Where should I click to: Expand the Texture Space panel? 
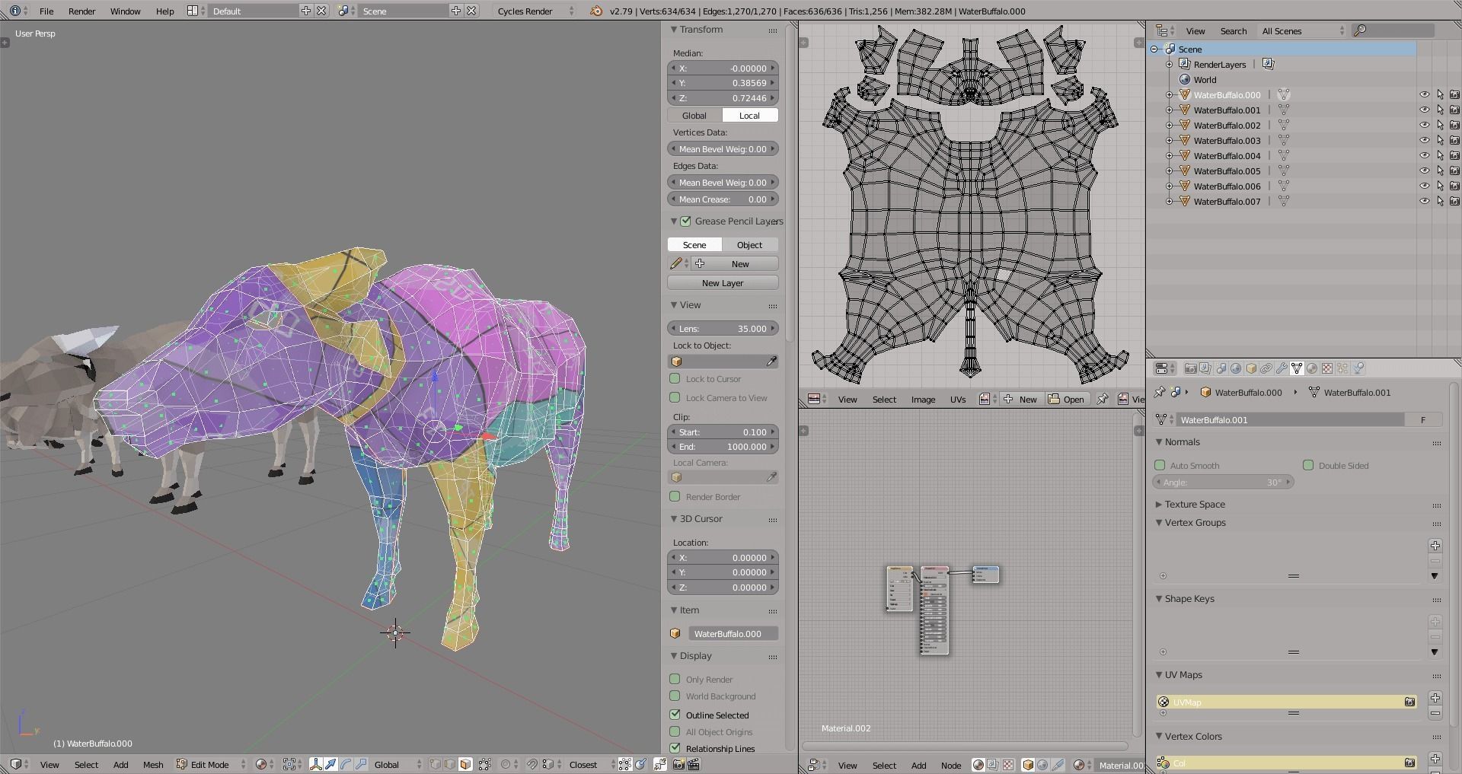pos(1159,504)
